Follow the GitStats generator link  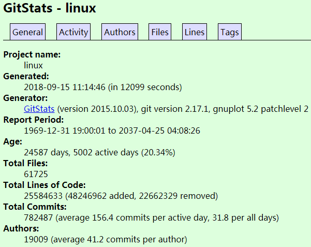39,109
